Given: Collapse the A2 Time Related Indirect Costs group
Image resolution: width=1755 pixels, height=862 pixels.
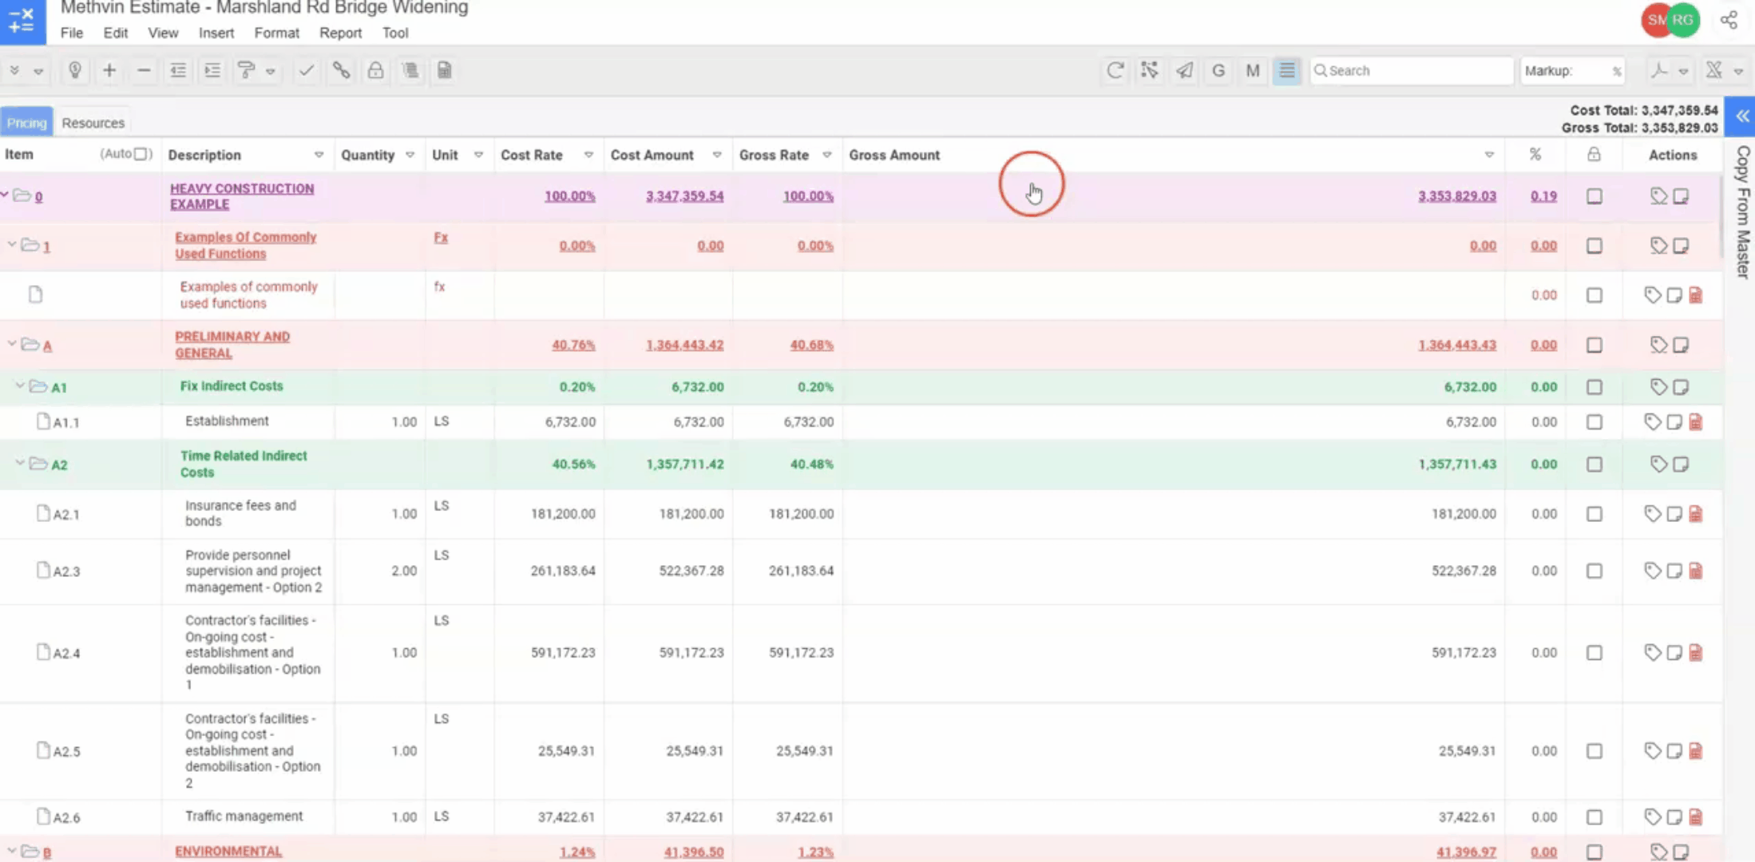Looking at the screenshot, I should click(x=20, y=463).
